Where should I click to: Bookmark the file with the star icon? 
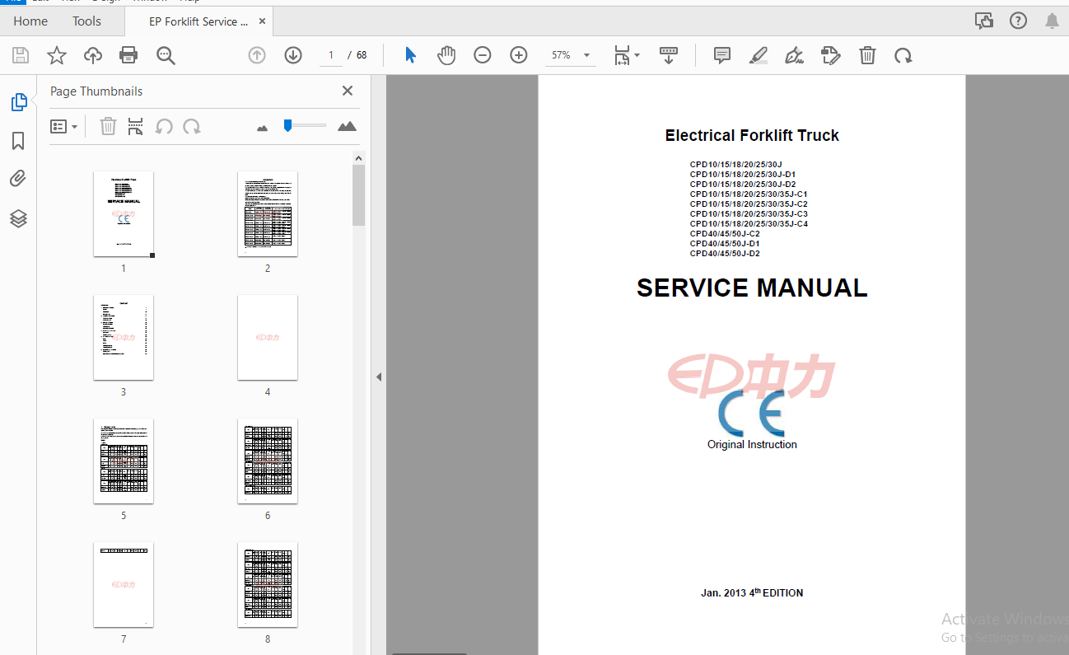coord(57,55)
